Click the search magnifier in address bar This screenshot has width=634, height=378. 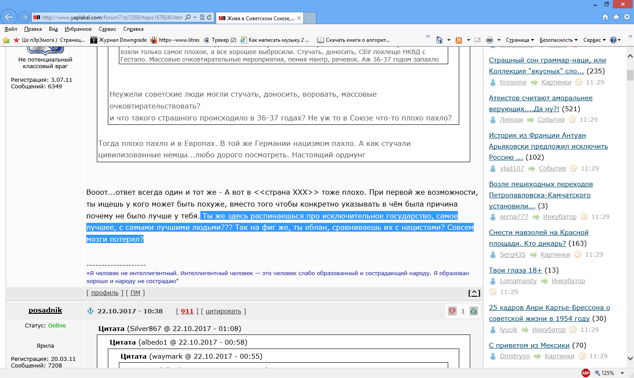click(188, 18)
